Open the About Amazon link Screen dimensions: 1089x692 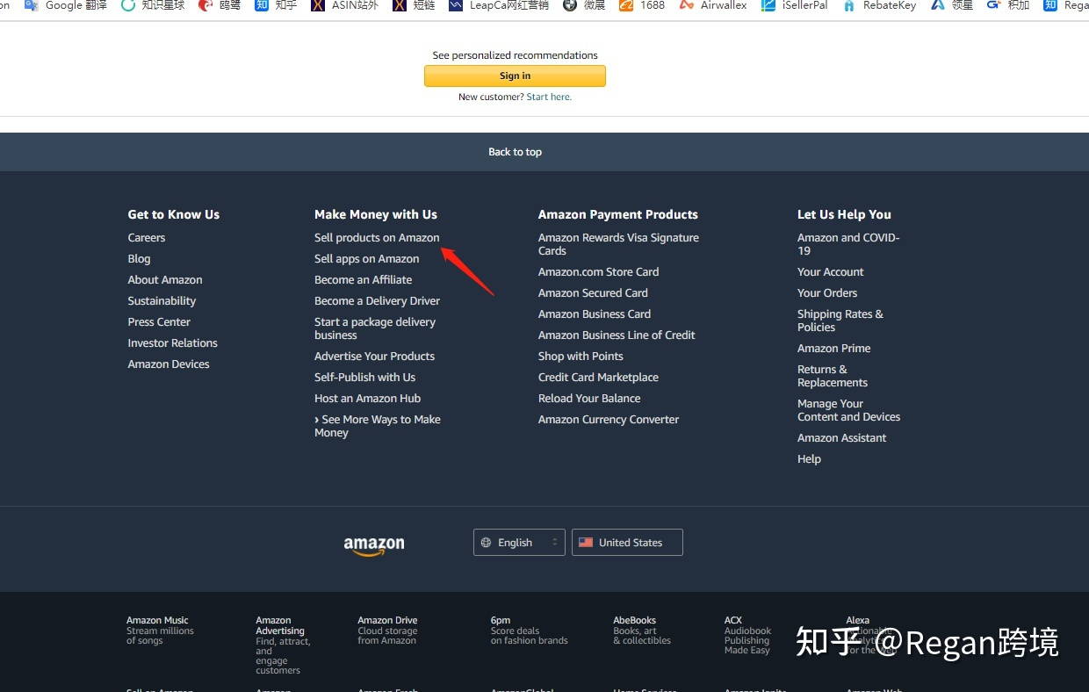[x=165, y=280]
